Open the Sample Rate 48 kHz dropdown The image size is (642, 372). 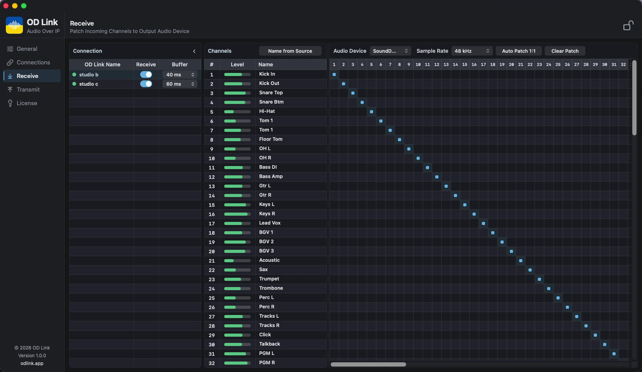472,51
